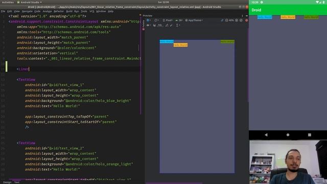Click the ConstraintLayout root tag

pyautogui.click(x=53, y=21)
